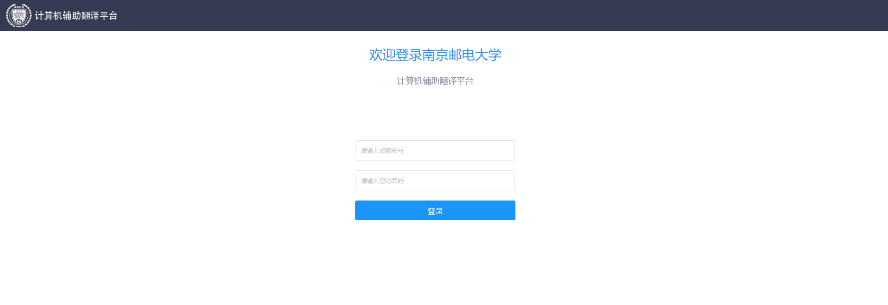
Task: Click the white platform name in top bar
Action: tap(76, 16)
